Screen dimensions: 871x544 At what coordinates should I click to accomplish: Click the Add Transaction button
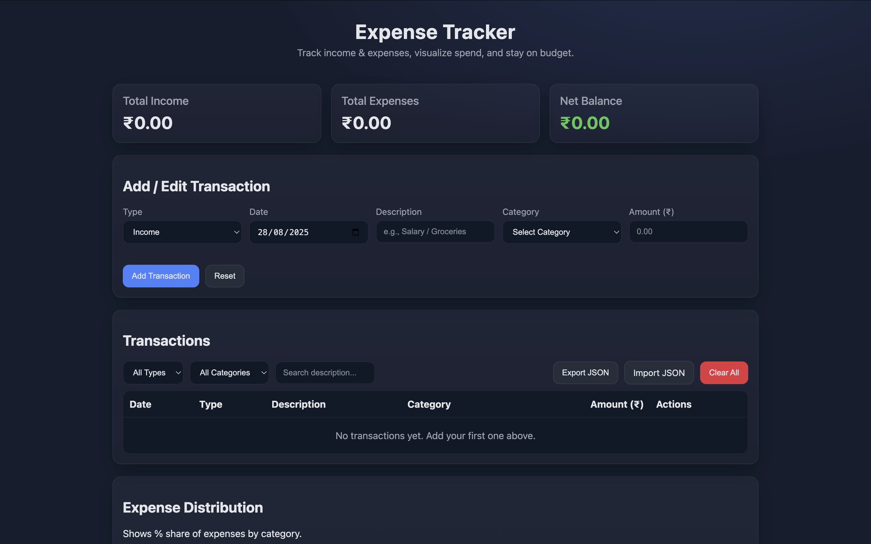click(x=161, y=276)
